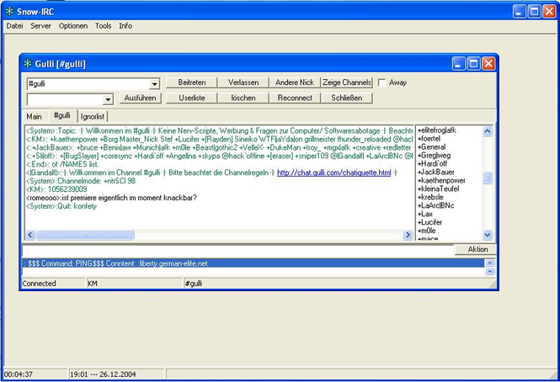Click the Channelmode +ntrSCl 98 line
Viewport: 560px width, 382px height.
coord(81,181)
